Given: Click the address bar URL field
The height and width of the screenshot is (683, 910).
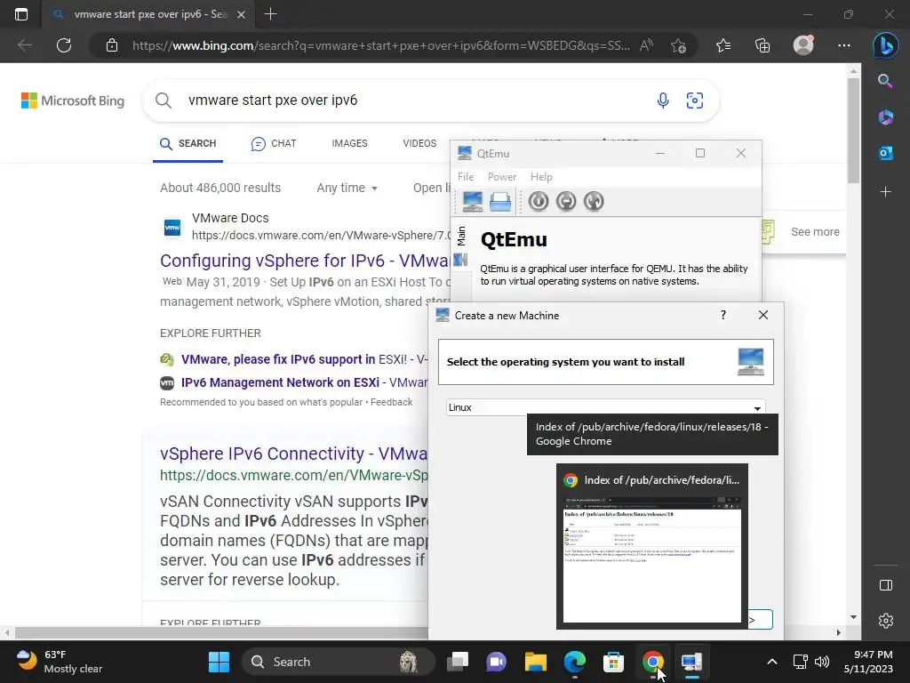Looking at the screenshot, I should (x=380, y=45).
